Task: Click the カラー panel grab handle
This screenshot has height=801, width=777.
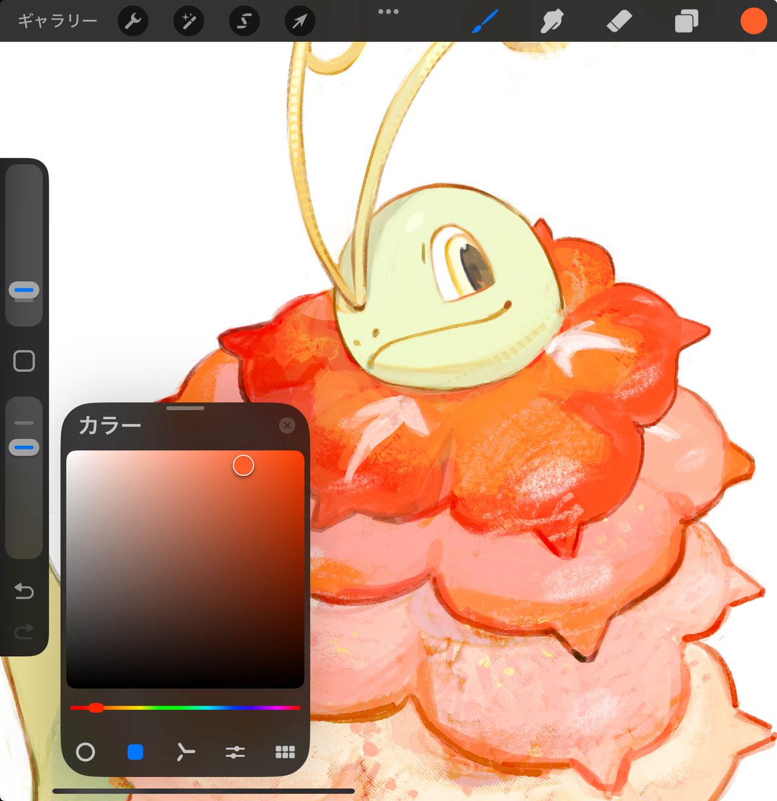Action: 186,408
